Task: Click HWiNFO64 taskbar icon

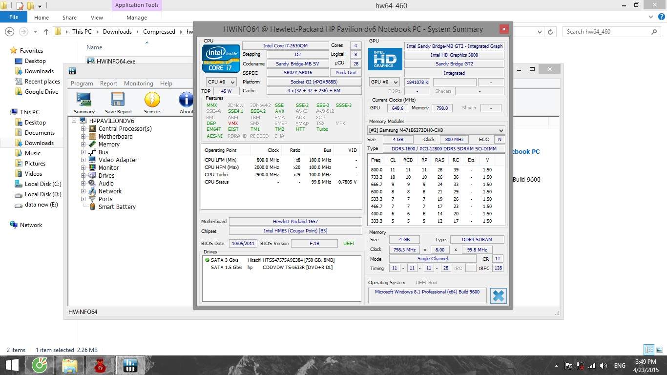Action: (130, 365)
